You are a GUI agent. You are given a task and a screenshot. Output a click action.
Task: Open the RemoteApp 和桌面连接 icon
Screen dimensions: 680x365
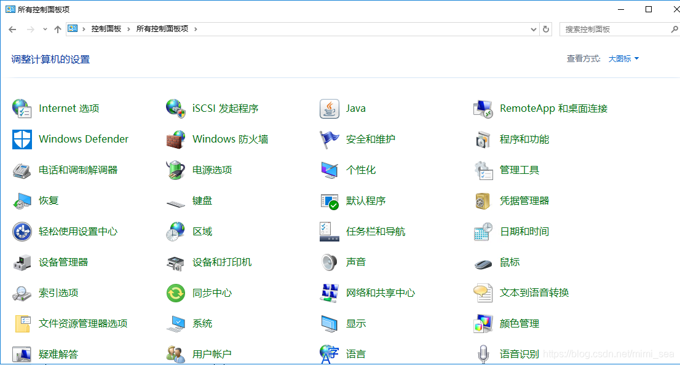(x=483, y=108)
